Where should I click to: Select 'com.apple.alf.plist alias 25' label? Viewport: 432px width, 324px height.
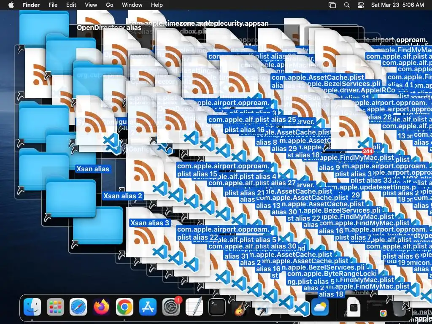coord(252,119)
